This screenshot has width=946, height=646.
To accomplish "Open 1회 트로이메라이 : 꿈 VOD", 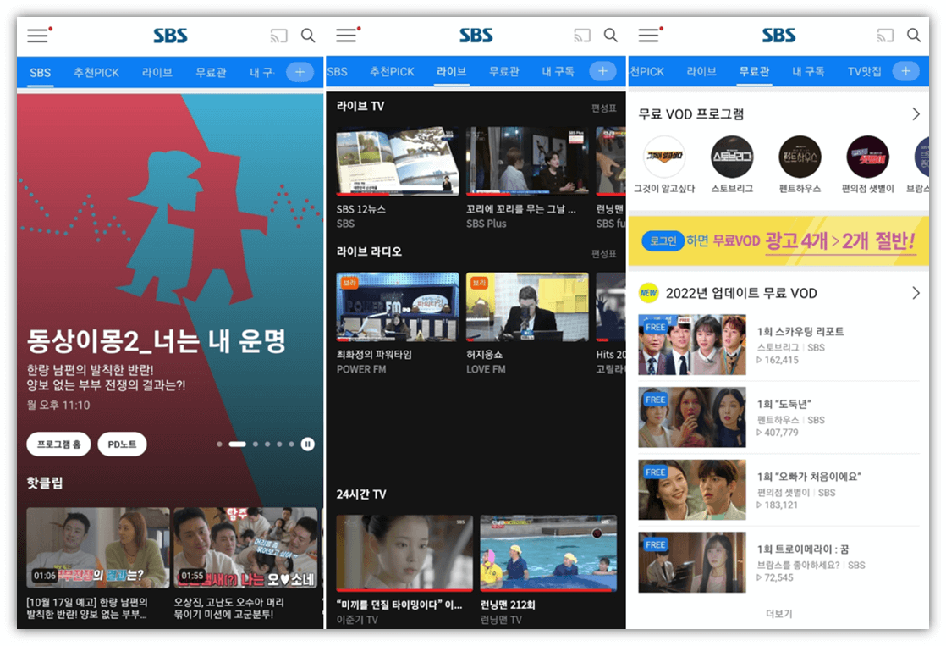I will [778, 562].
